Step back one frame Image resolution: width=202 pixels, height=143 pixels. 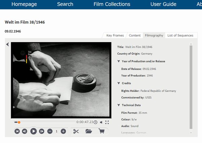click(x=25, y=132)
